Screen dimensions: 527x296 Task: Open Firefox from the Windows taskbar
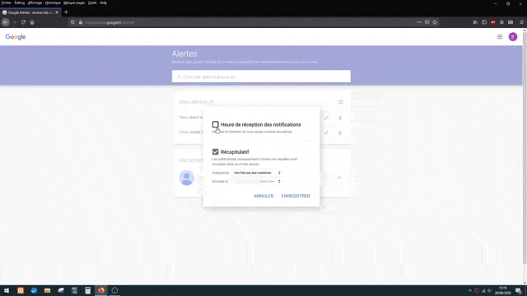click(101, 290)
